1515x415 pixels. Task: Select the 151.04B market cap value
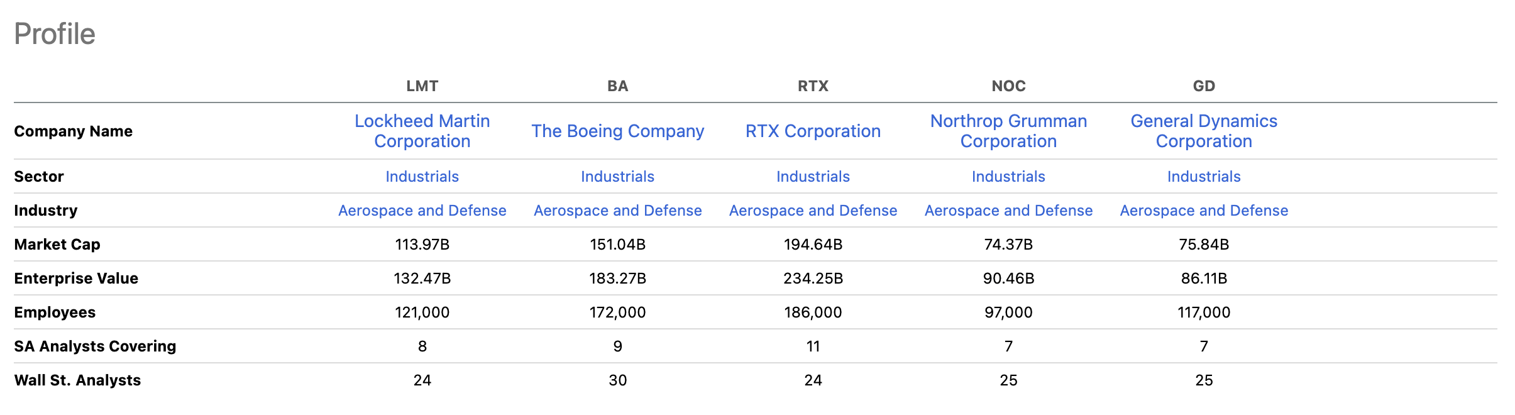click(618, 245)
